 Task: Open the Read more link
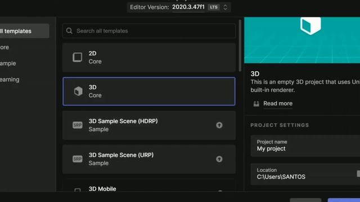point(278,103)
